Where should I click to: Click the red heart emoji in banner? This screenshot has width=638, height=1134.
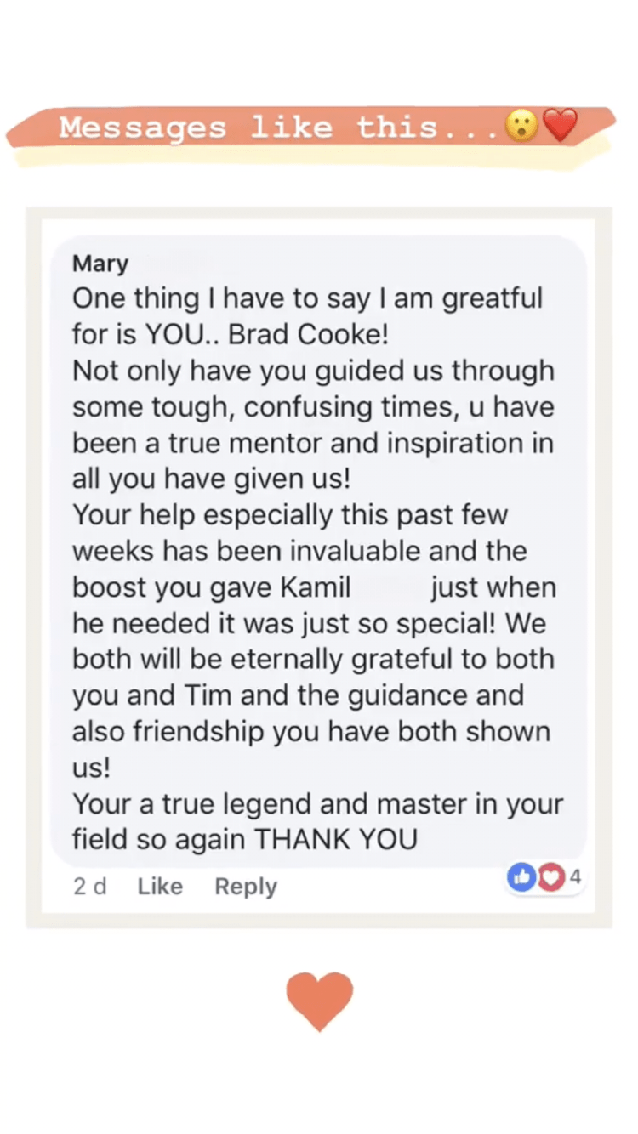(x=560, y=127)
